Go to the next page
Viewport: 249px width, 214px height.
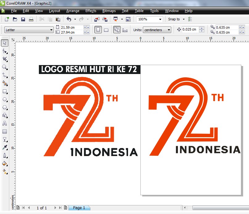click(x=55, y=208)
